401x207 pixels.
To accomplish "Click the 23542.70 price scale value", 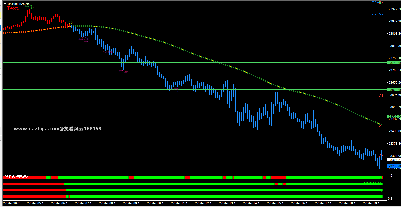I will tap(395, 107).
